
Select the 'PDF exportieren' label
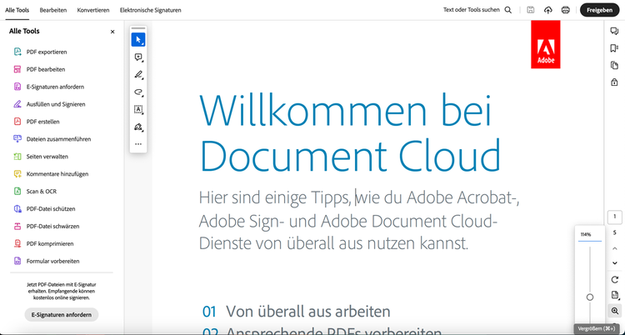click(47, 52)
